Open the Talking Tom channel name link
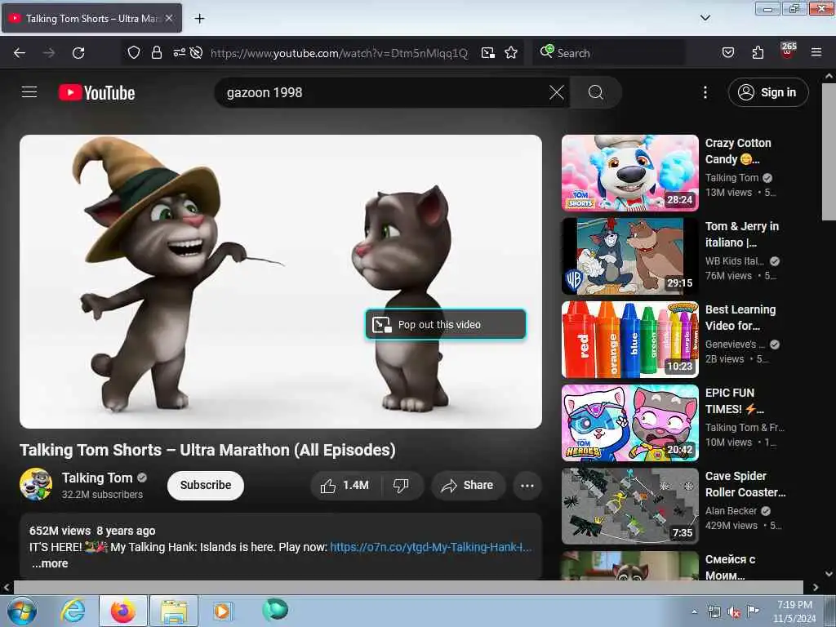This screenshot has height=627, width=836. [97, 478]
